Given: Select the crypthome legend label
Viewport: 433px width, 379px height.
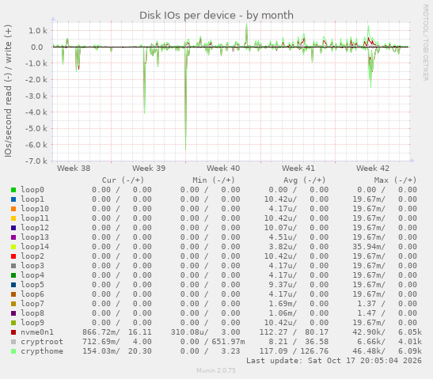Looking at the screenshot, I should click(42, 351).
